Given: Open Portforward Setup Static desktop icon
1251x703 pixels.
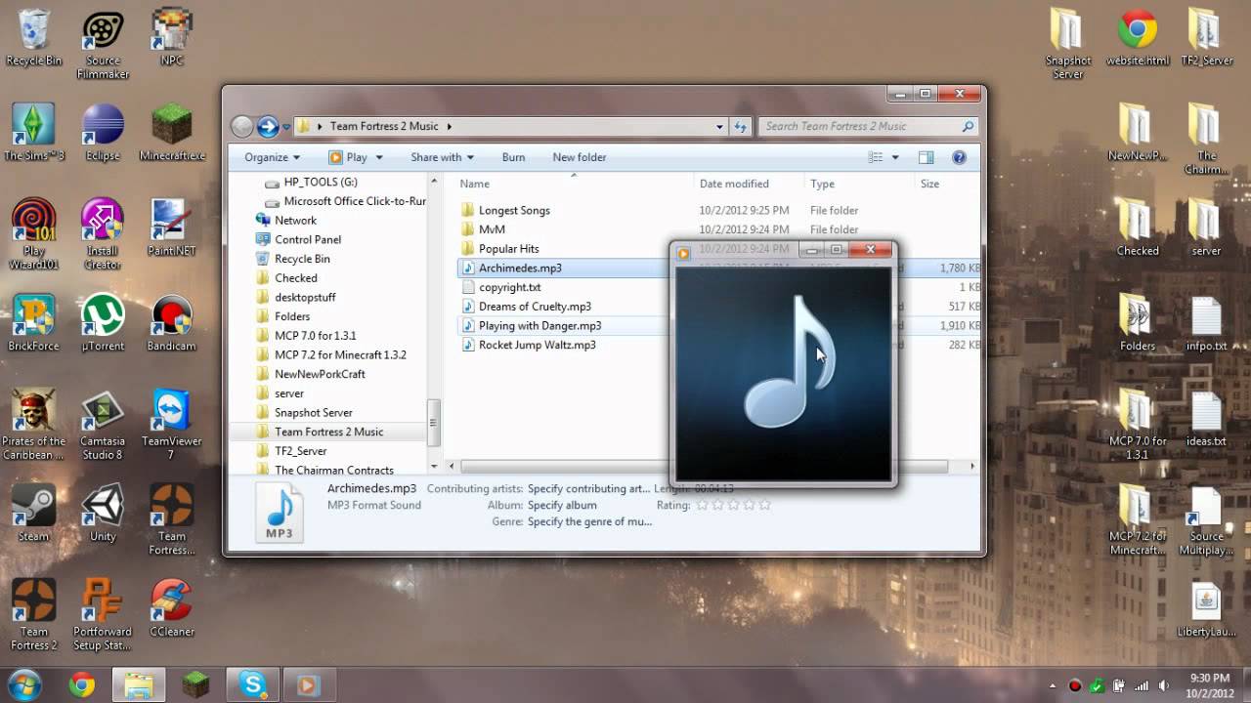Looking at the screenshot, I should (x=103, y=615).
